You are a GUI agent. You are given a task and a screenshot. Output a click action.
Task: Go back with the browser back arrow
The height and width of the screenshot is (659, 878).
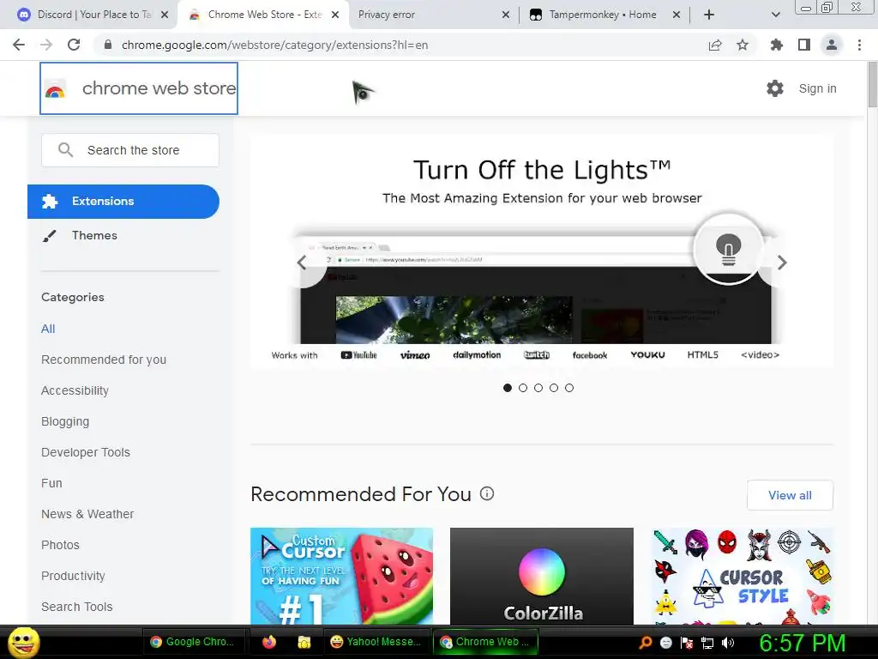[x=19, y=45]
